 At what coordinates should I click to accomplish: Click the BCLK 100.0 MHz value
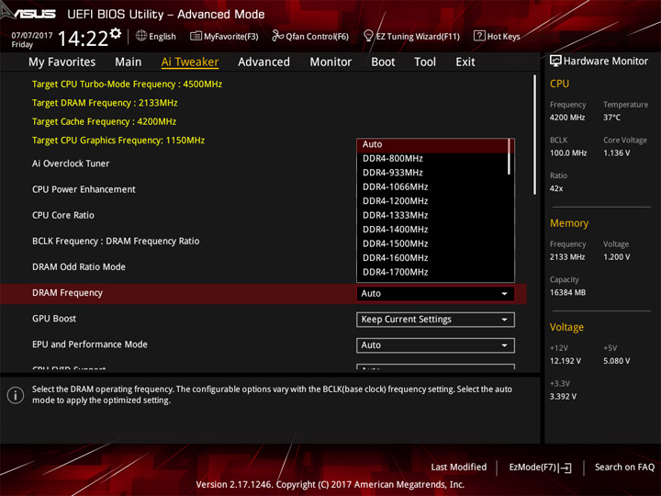click(x=568, y=152)
